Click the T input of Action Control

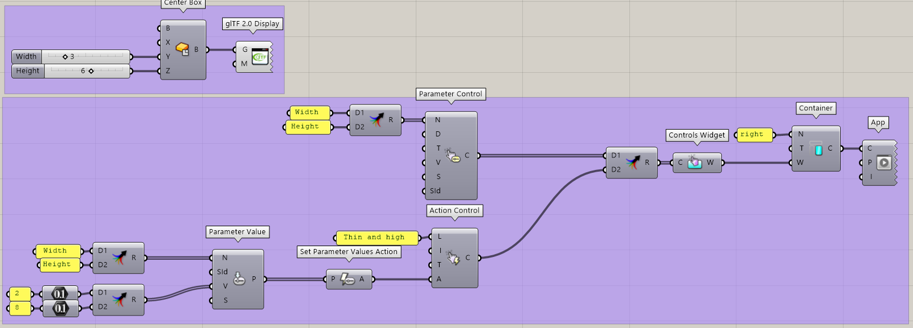pyautogui.click(x=439, y=265)
